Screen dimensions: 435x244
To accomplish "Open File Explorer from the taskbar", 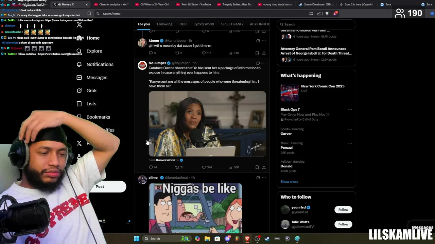I will tap(207, 239).
